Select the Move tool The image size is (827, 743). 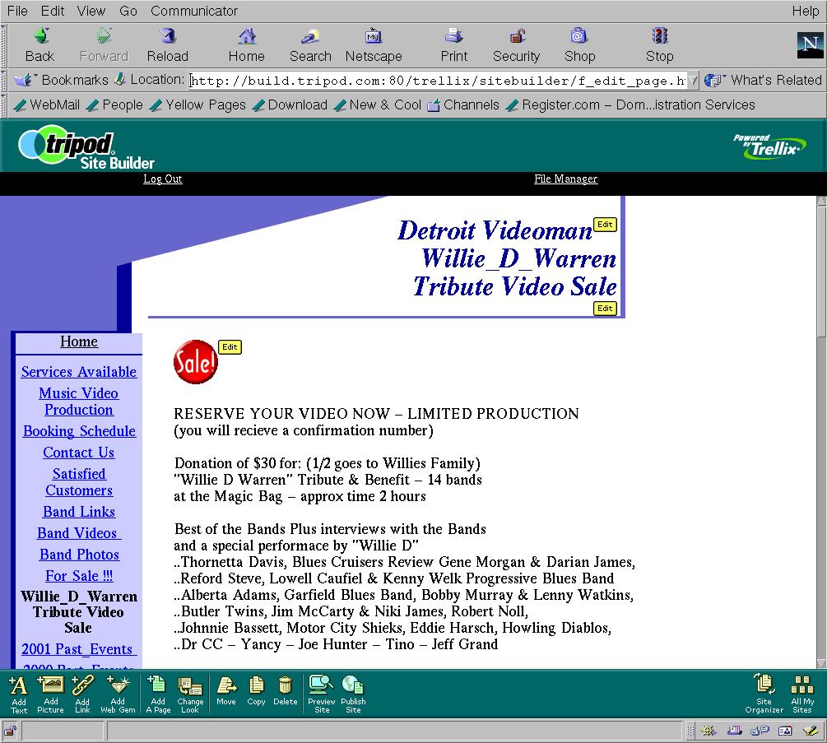[x=226, y=690]
